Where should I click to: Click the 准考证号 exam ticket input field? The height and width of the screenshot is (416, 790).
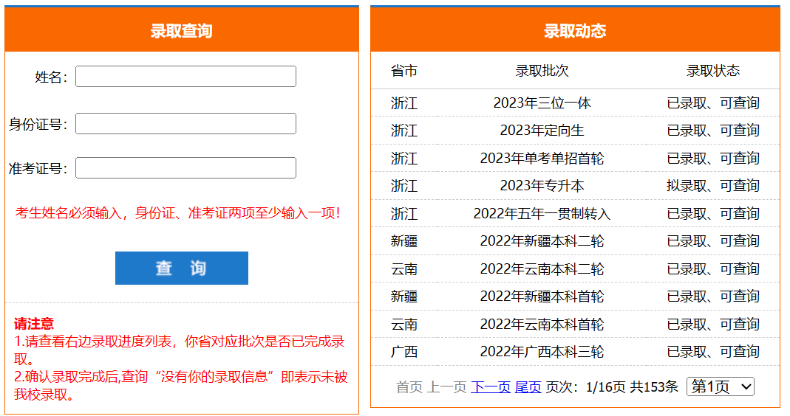[x=185, y=168]
